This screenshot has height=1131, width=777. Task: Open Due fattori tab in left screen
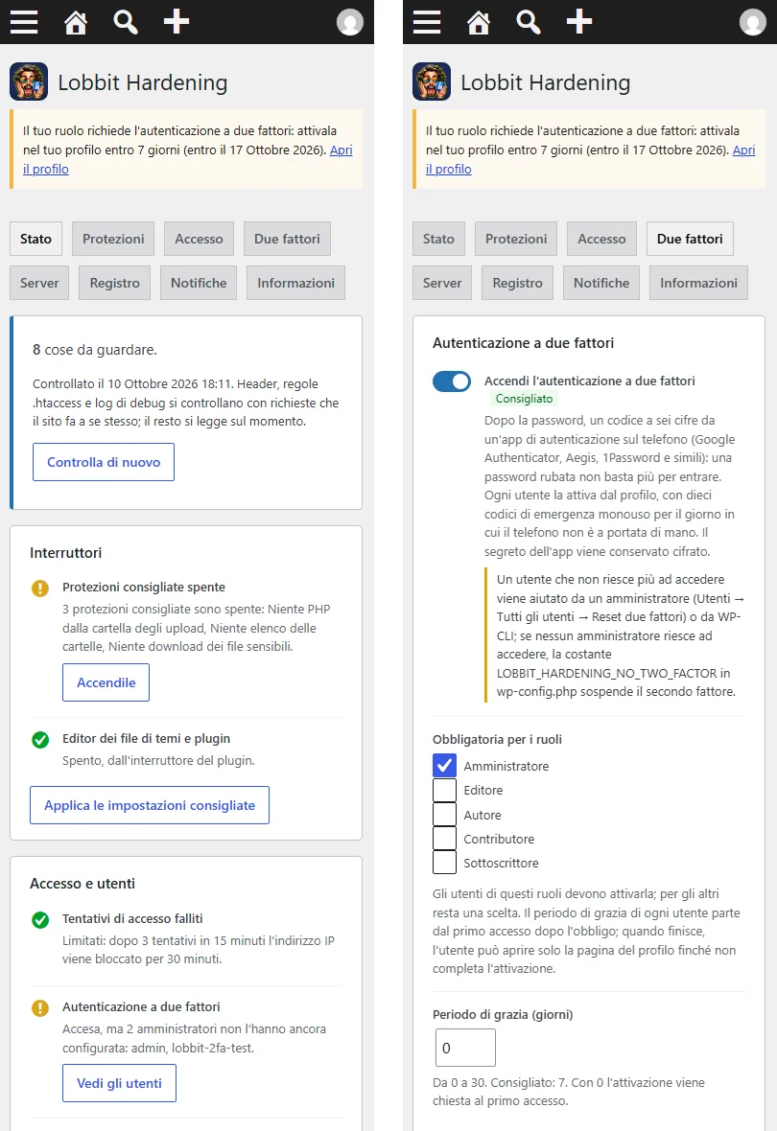coord(288,239)
